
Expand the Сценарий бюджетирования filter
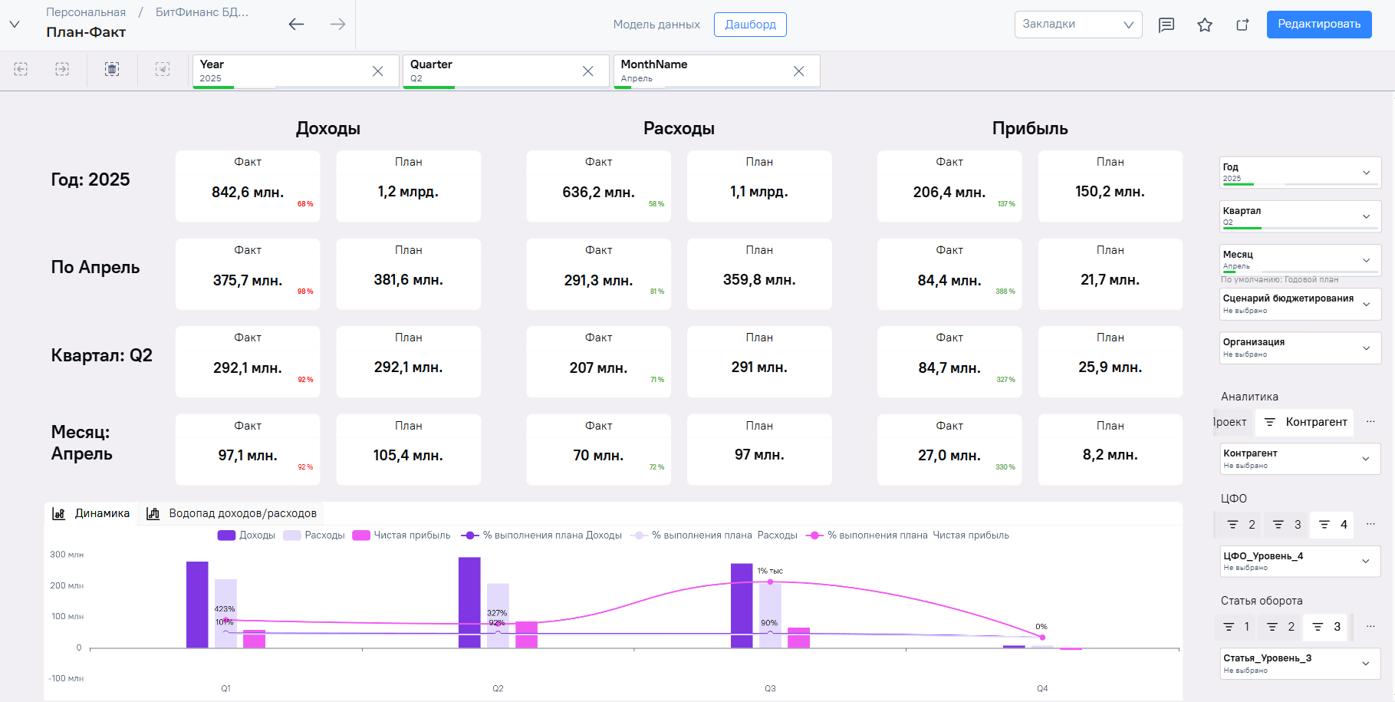point(1301,304)
